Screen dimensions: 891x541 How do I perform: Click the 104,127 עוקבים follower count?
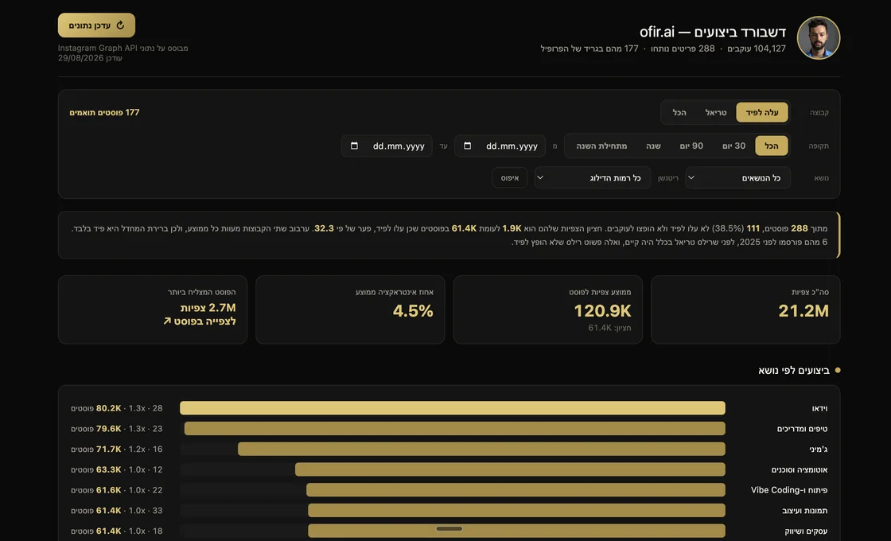click(757, 49)
